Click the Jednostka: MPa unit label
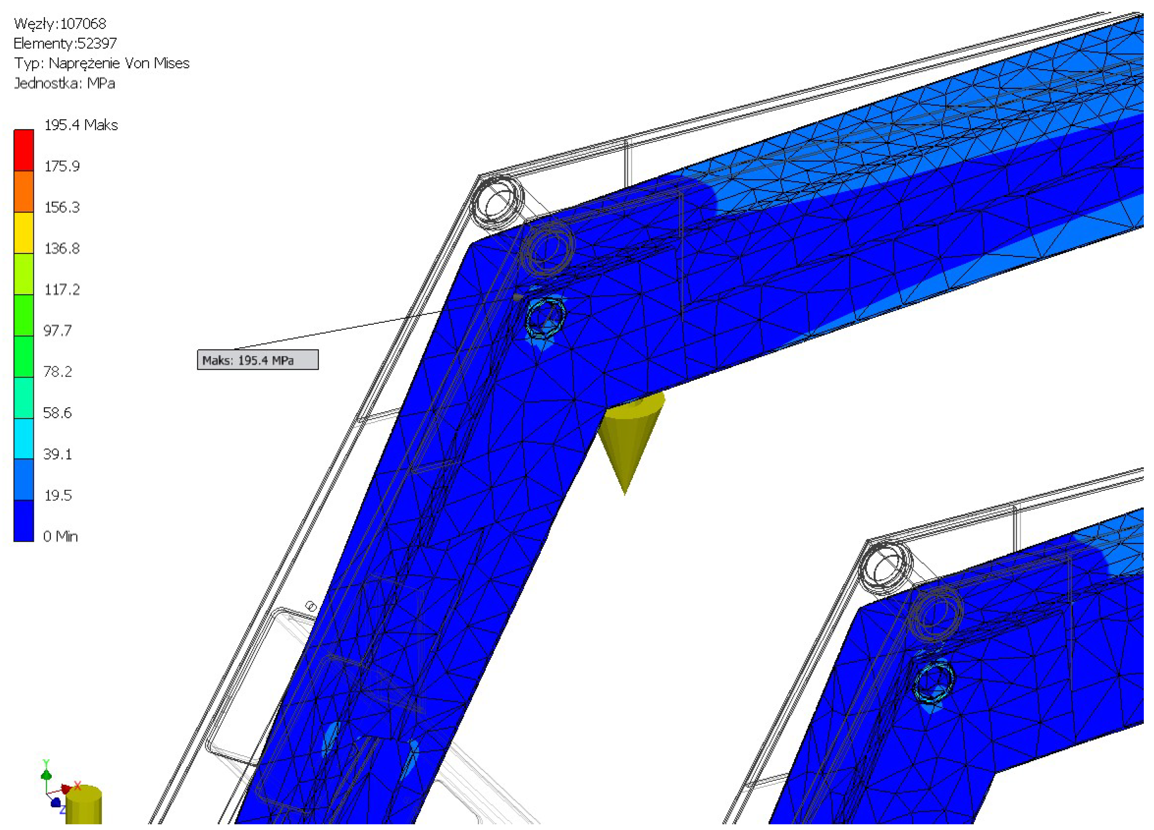Viewport: 1154px width, 830px height. [65, 83]
